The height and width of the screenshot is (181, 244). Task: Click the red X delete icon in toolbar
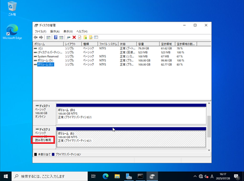click(74, 37)
